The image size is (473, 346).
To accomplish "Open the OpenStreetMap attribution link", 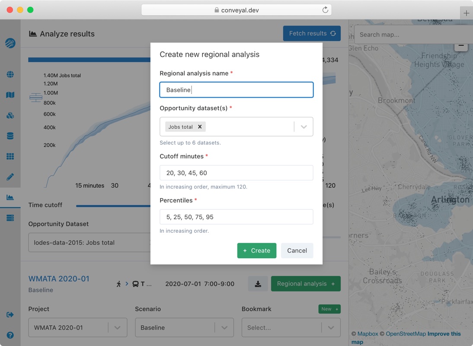I will click(x=405, y=334).
